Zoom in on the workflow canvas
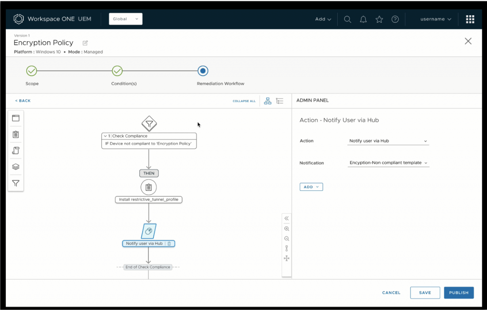The width and height of the screenshot is (487, 310). click(286, 229)
